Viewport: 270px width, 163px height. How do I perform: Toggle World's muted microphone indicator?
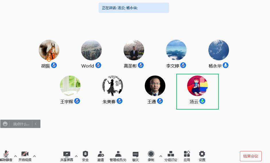tap(98, 65)
